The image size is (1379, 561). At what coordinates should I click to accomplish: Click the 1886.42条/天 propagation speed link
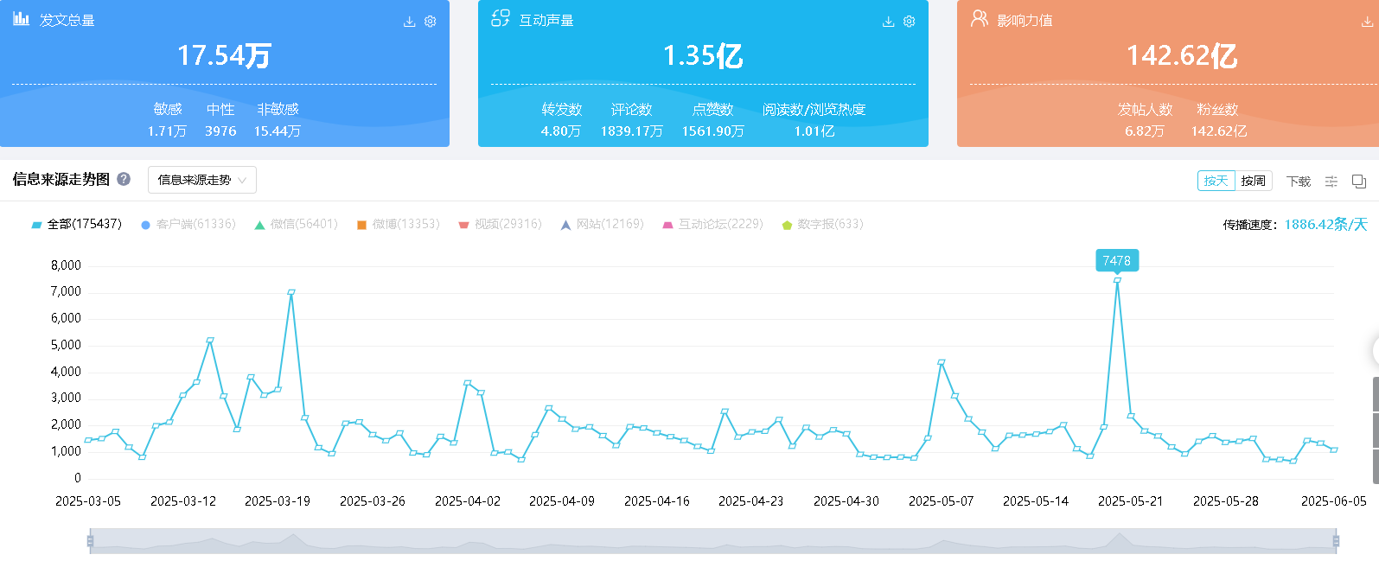[x=1325, y=225]
